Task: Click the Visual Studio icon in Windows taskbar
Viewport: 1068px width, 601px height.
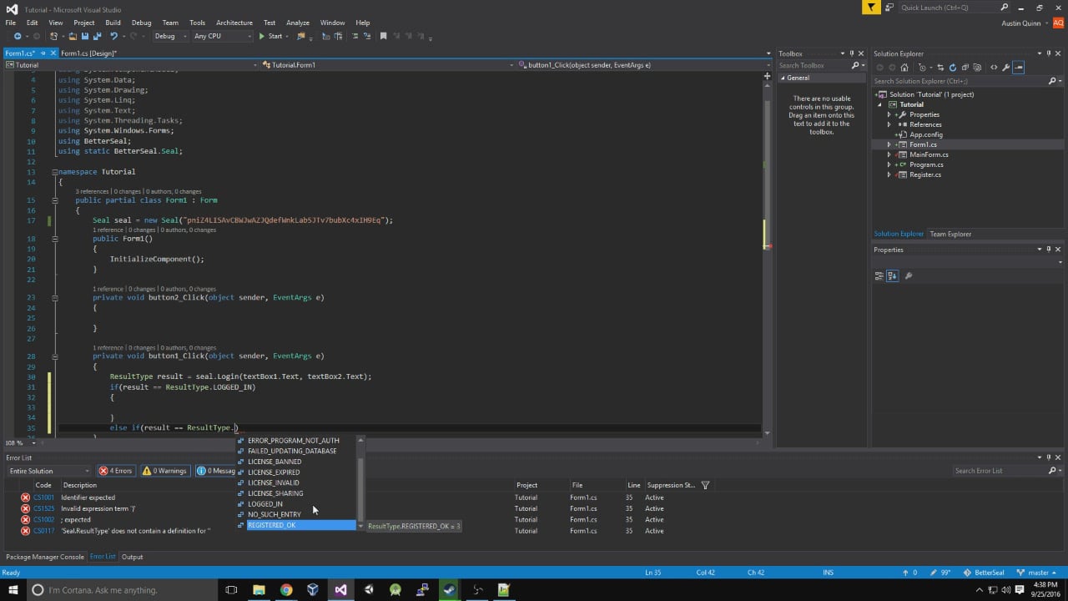Action: pyautogui.click(x=340, y=589)
